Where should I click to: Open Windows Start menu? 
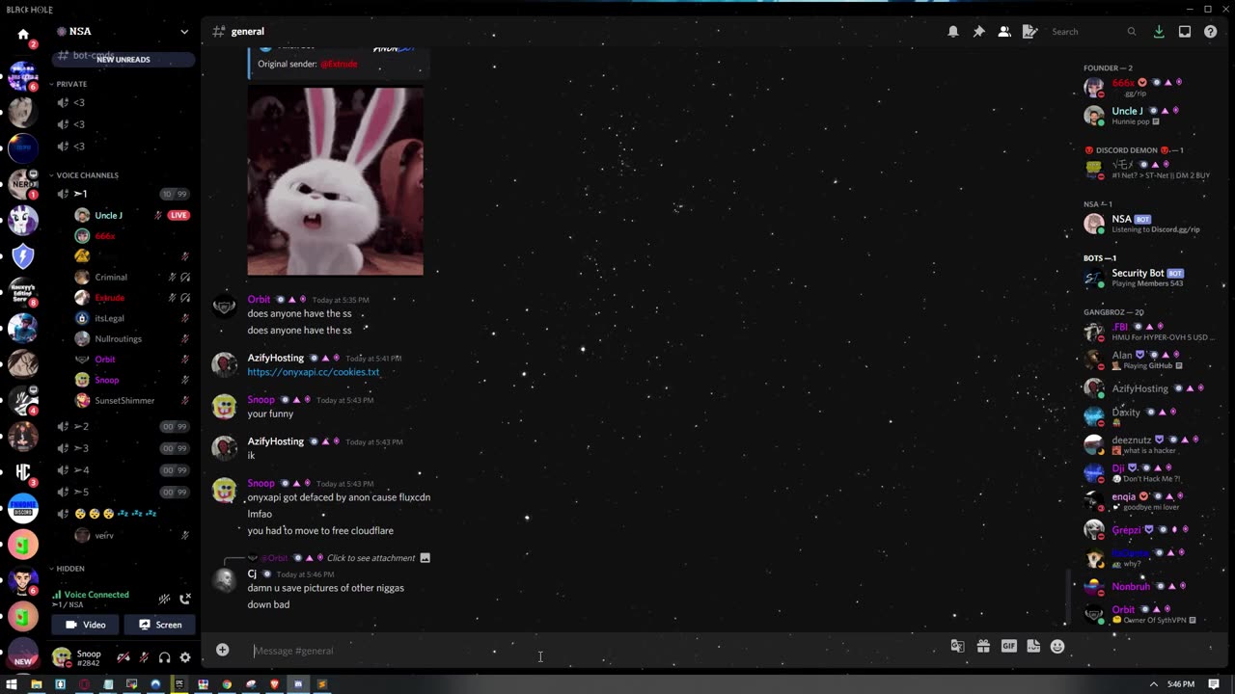(12, 684)
